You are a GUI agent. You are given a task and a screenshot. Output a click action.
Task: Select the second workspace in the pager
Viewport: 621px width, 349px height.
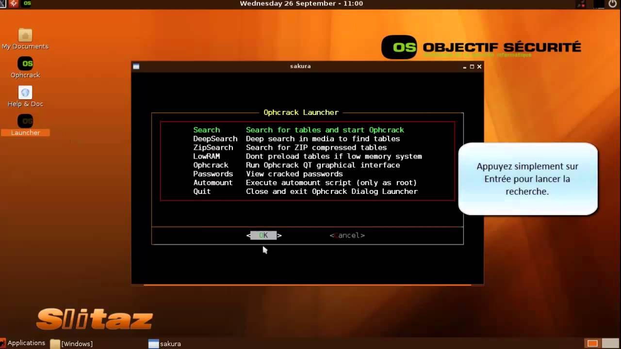609,344
